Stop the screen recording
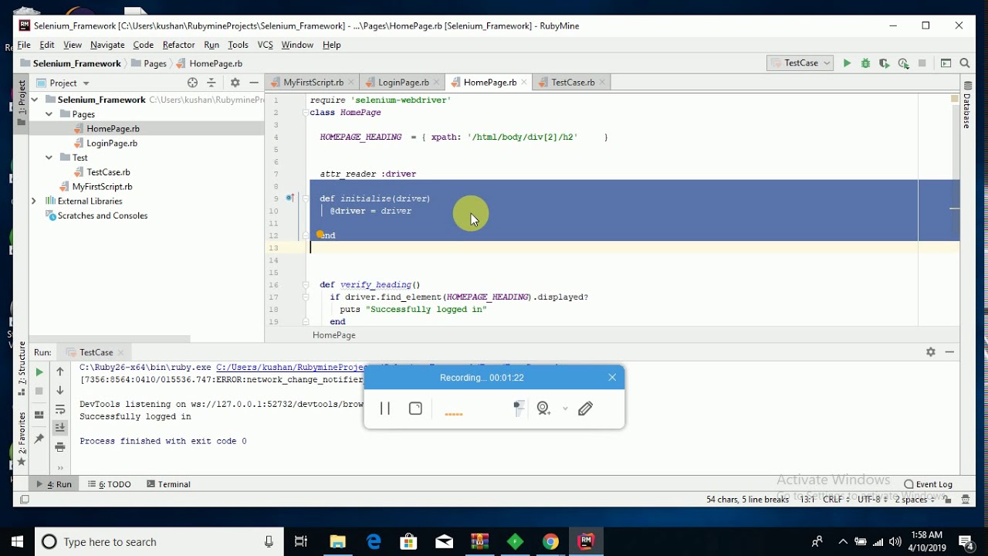The image size is (988, 556). point(415,409)
